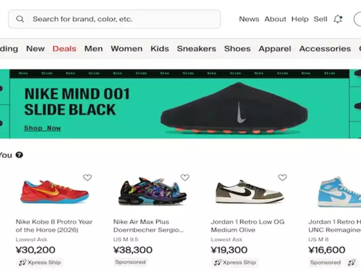
Task: Open the Accessories menu
Action: (x=324, y=49)
